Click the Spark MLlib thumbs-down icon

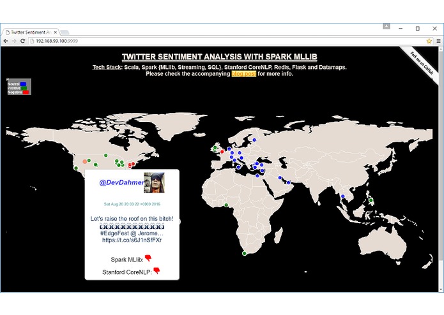coord(148,258)
